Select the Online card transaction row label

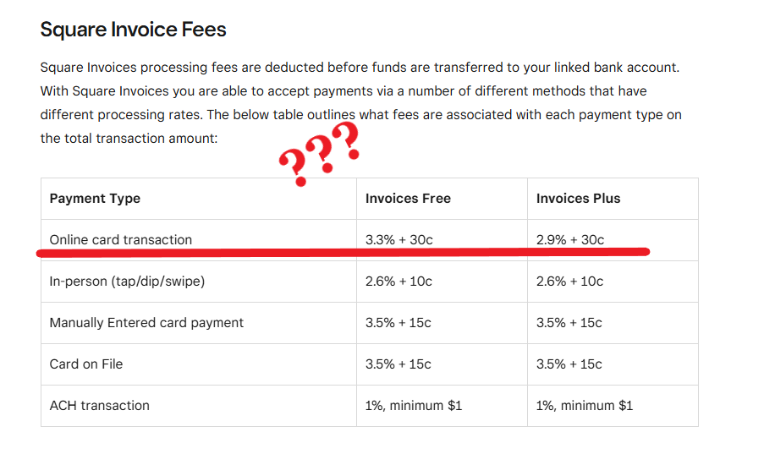pyautogui.click(x=121, y=239)
